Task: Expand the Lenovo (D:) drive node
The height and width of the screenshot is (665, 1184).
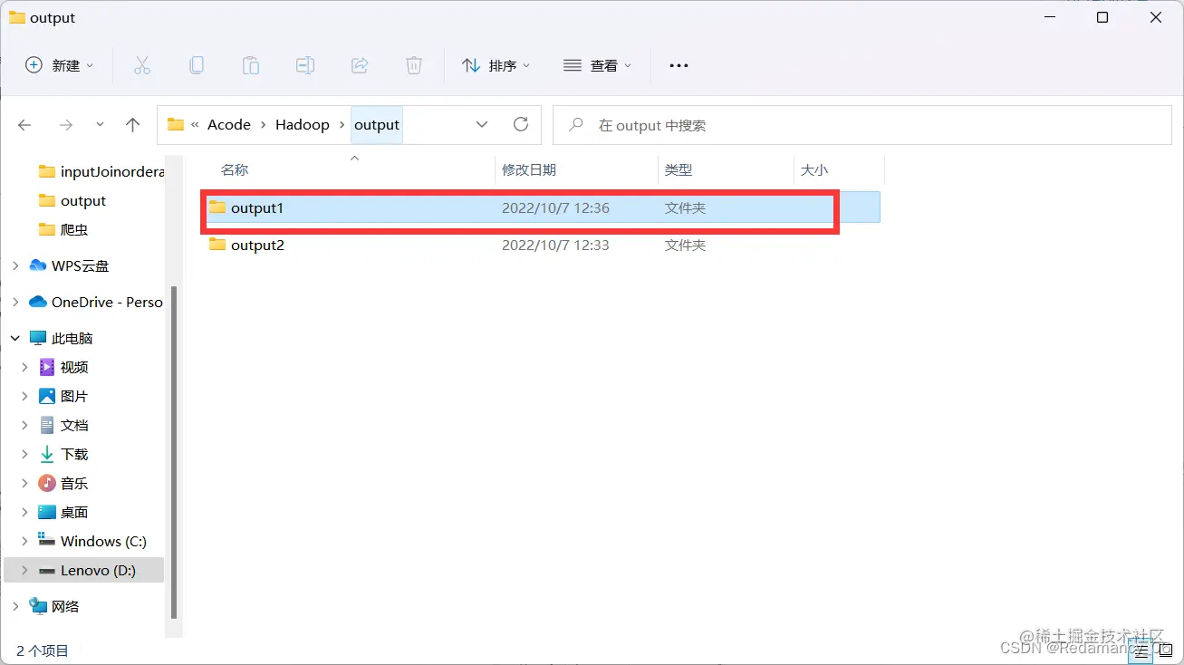Action: click(24, 571)
